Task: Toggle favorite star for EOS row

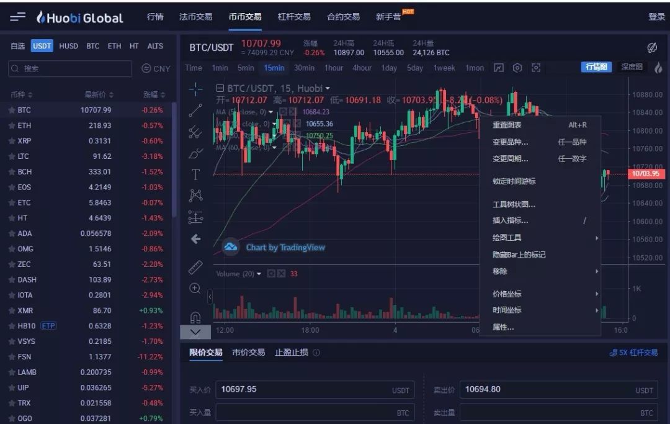Action: pyautogui.click(x=12, y=187)
